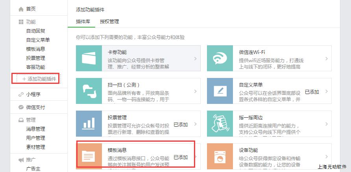Open the 扫一扫 chevron arrow

196,91
